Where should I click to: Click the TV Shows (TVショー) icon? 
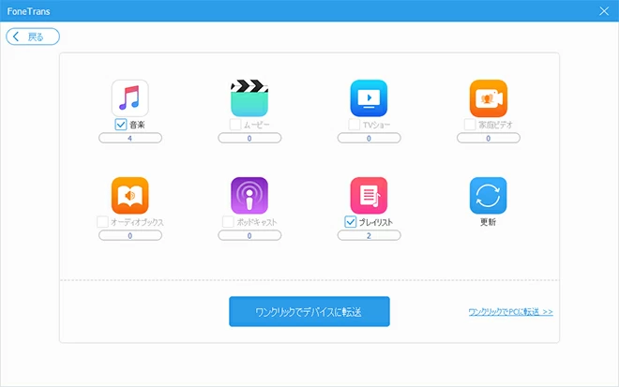point(369,97)
